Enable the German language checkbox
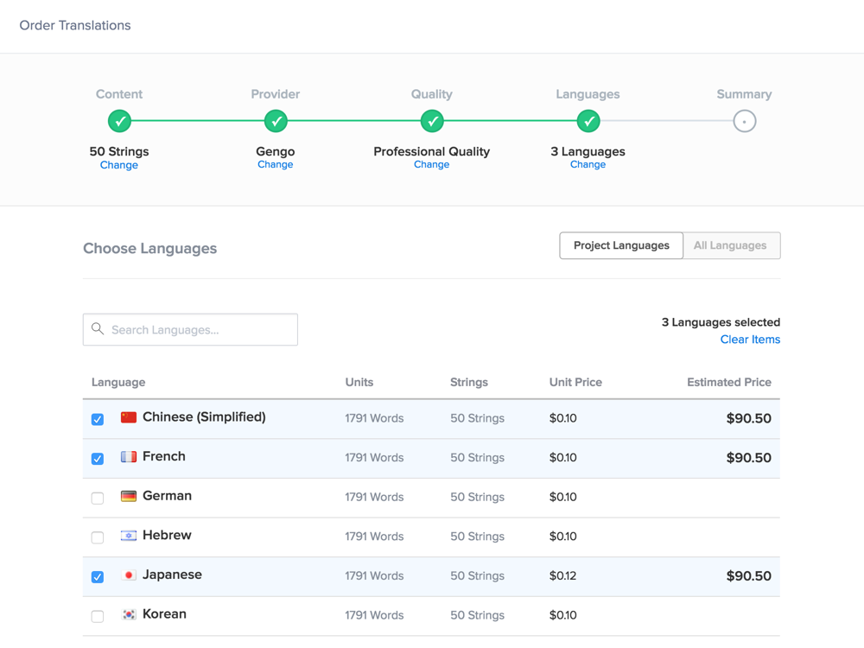The height and width of the screenshot is (648, 864). (98, 498)
